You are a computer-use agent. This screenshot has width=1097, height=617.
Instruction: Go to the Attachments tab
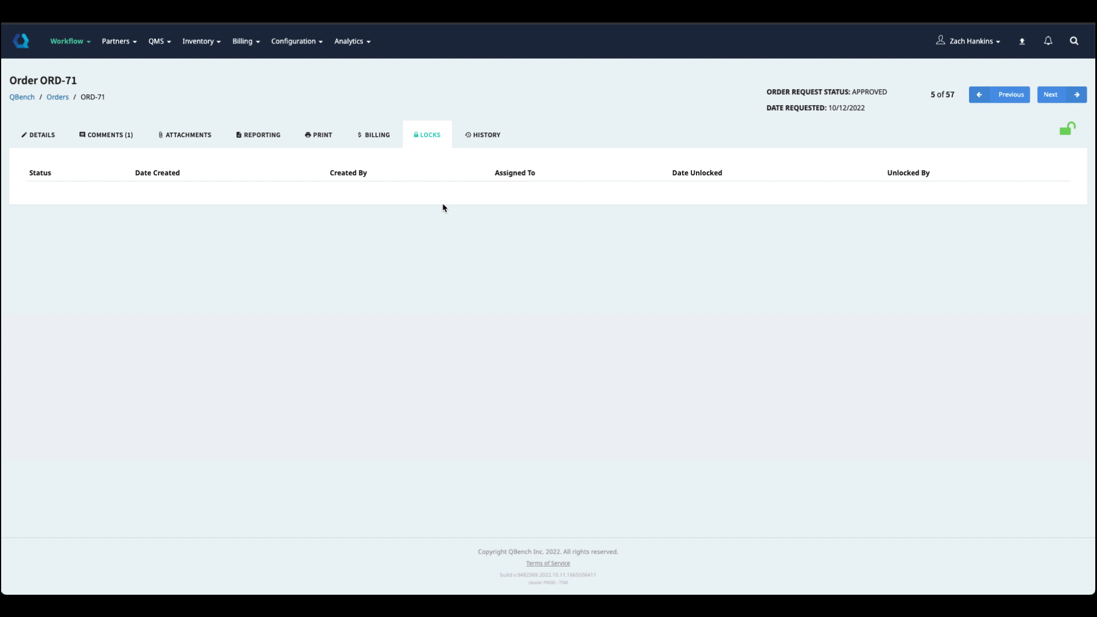coord(185,135)
